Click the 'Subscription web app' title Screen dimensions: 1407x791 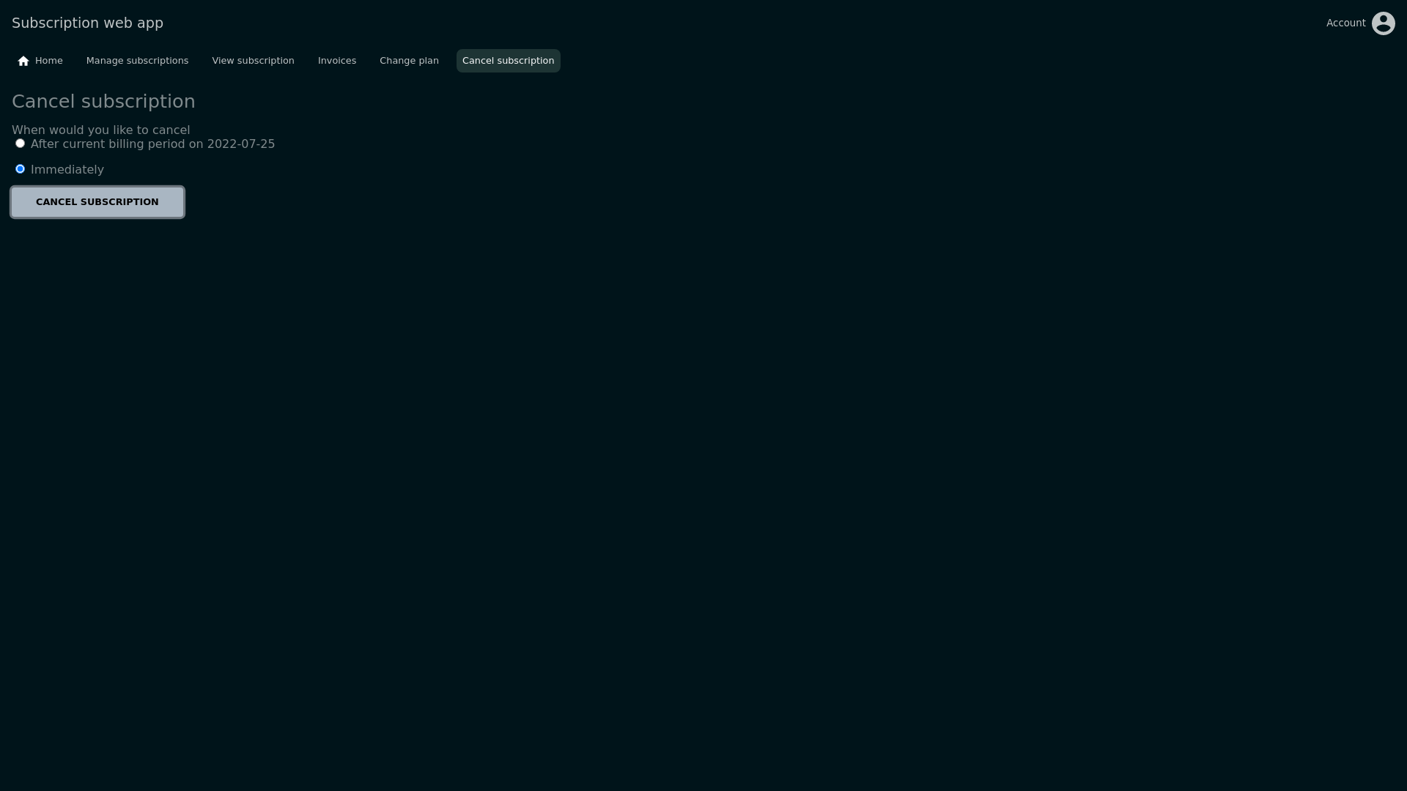[x=87, y=23]
